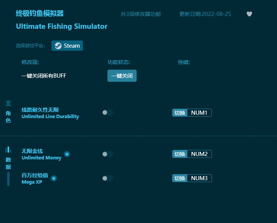Click 切换 button for NUM2 hotkey
This screenshot has height=223, width=277.
[180, 154]
